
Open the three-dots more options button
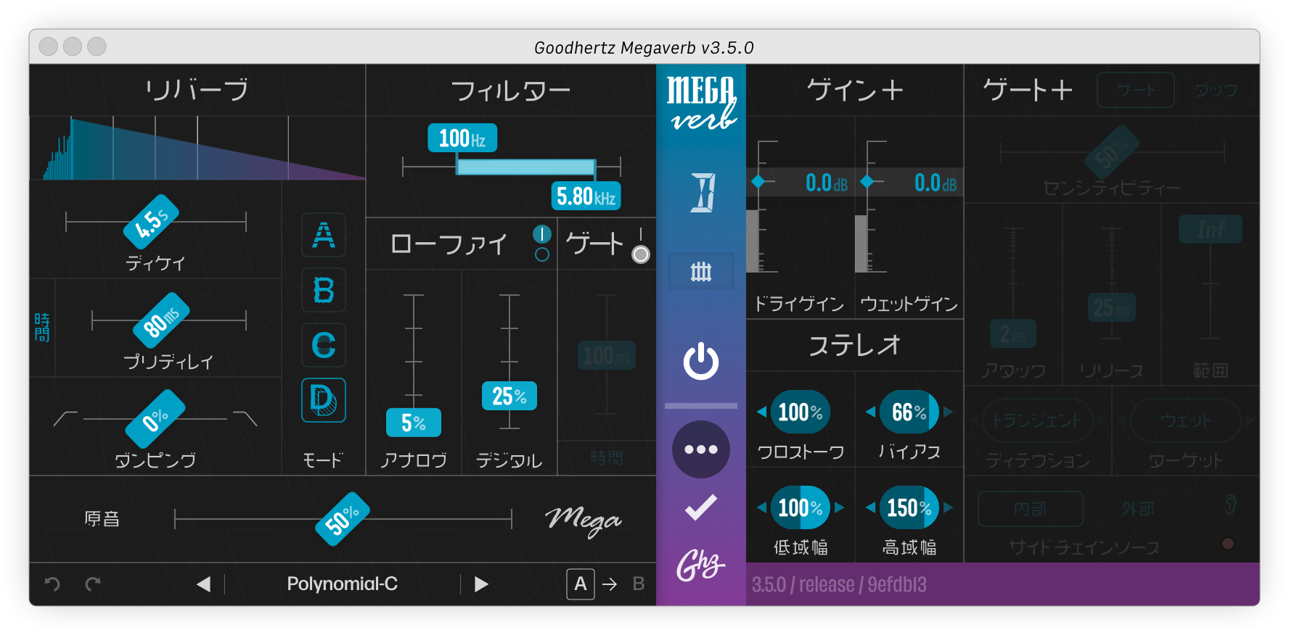coord(700,449)
